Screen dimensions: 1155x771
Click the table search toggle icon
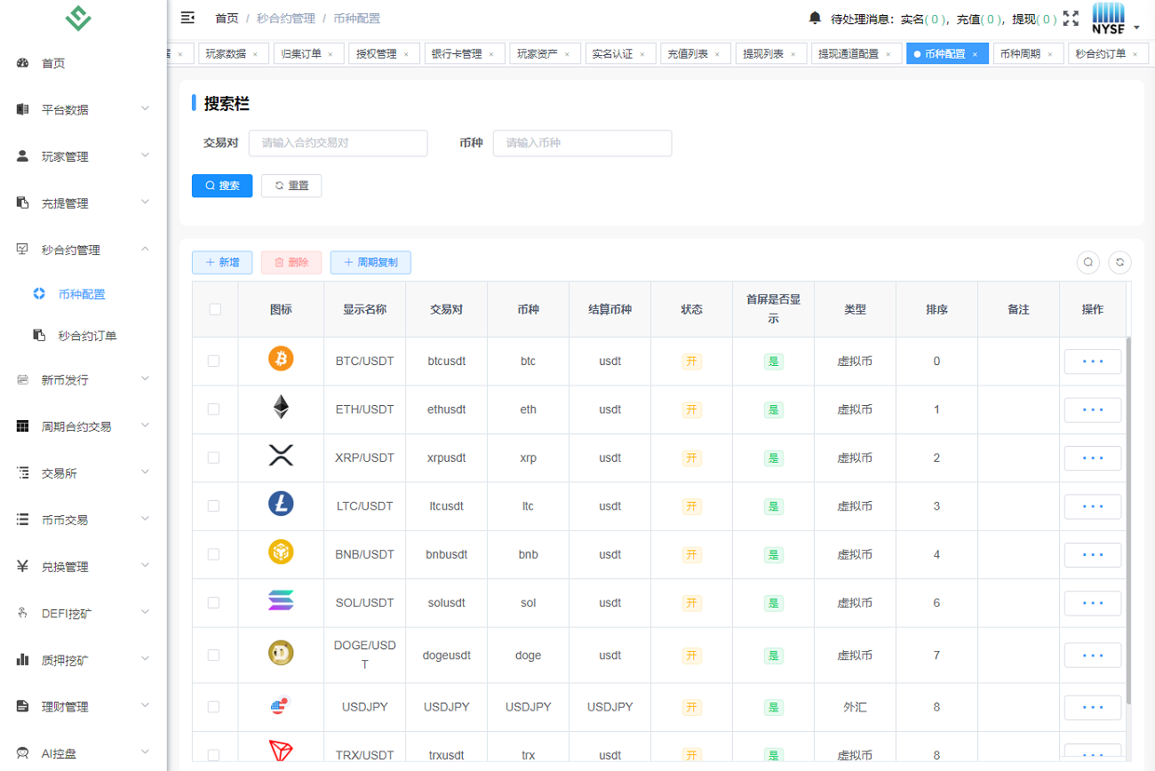1087,262
